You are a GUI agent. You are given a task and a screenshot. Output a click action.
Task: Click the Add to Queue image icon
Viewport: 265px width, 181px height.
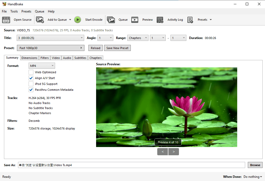[x=40, y=20]
